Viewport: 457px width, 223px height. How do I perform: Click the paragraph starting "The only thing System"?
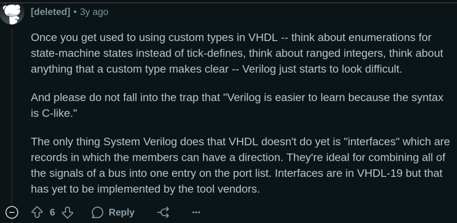(240, 165)
